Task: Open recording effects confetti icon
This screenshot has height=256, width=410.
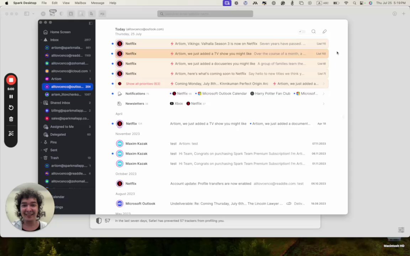Action: tap(11, 133)
